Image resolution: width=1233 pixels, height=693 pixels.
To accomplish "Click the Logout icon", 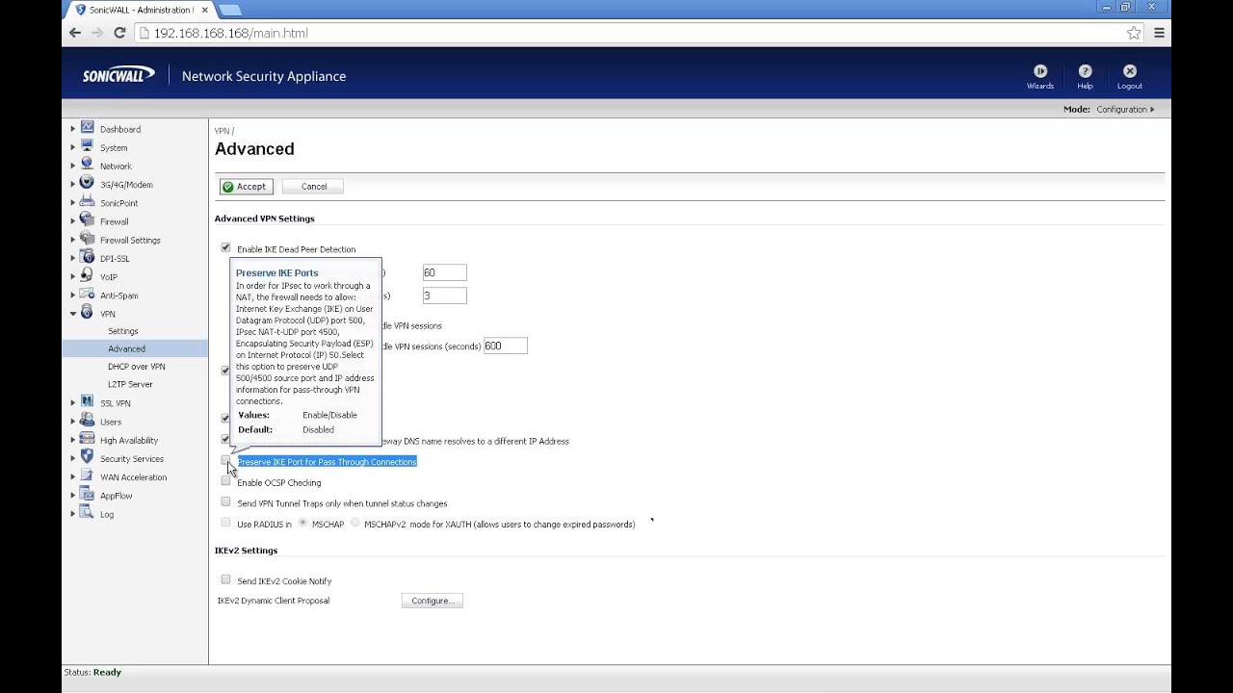I will tap(1130, 71).
